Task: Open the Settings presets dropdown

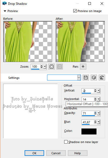Action: click(x=79, y=78)
